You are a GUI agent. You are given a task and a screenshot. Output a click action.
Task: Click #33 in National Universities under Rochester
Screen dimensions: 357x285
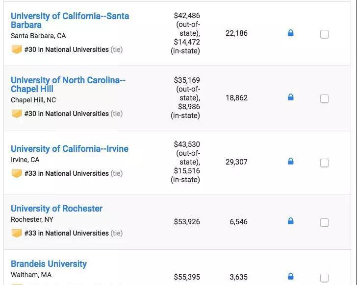[x=66, y=233]
